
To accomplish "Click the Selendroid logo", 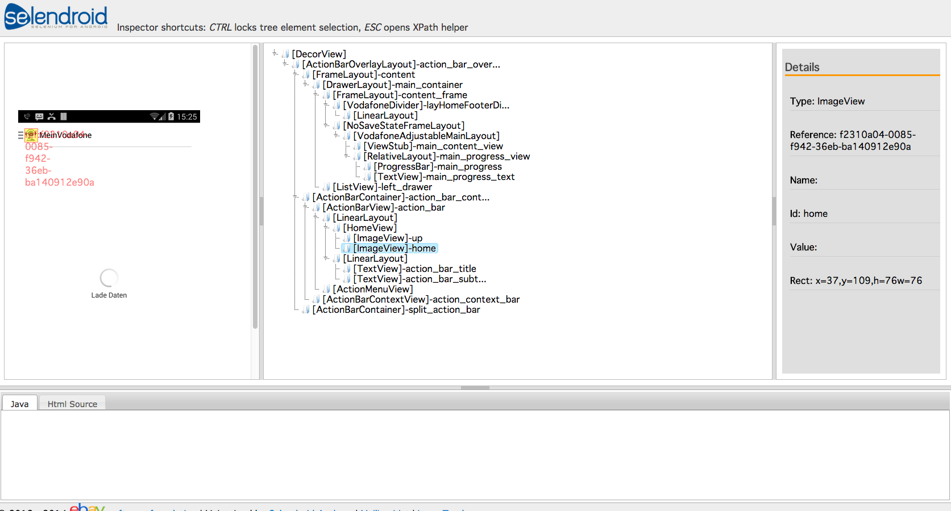I will click(56, 16).
